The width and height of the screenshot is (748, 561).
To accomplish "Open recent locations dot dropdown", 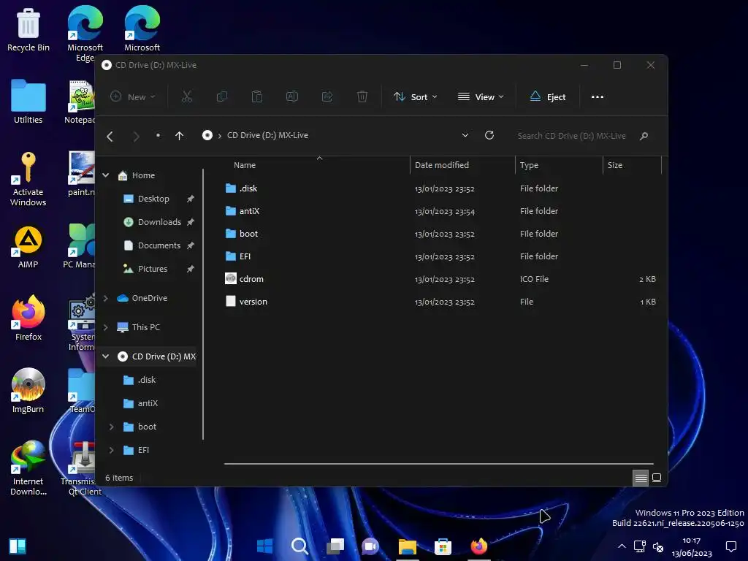I will pyautogui.click(x=158, y=135).
